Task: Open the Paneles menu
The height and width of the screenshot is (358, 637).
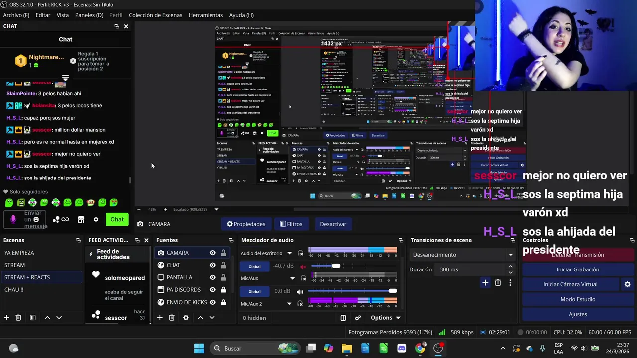Action: pos(89,15)
